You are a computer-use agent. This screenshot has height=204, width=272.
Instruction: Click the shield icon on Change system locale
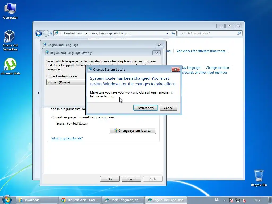(x=116, y=130)
